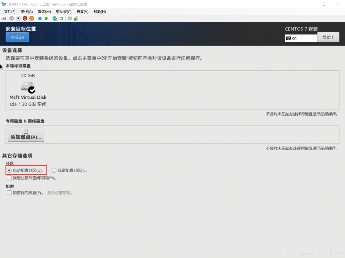Open the 文件(F) menu
The image size is (345, 258).
(10, 12)
